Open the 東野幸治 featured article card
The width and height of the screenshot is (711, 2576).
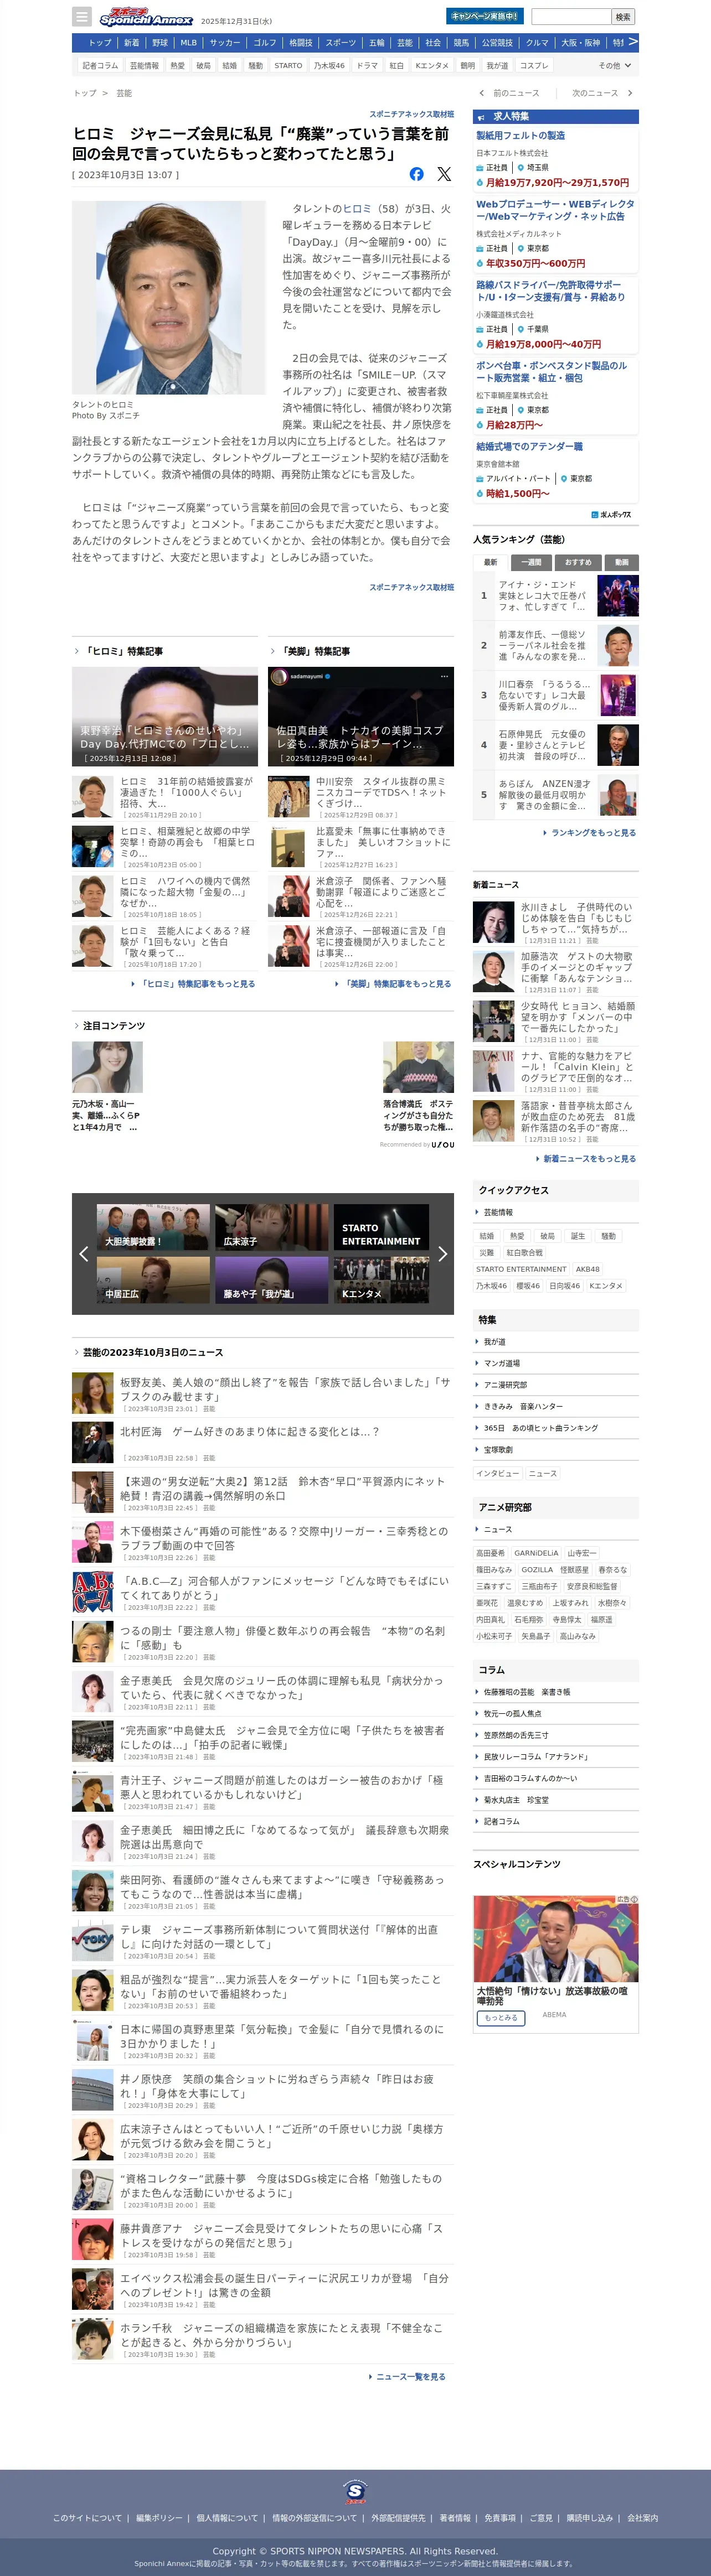click(165, 716)
